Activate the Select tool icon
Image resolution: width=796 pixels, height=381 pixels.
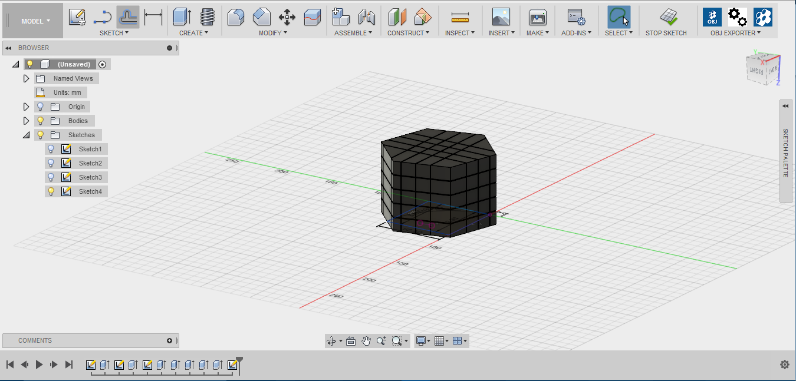click(619, 17)
